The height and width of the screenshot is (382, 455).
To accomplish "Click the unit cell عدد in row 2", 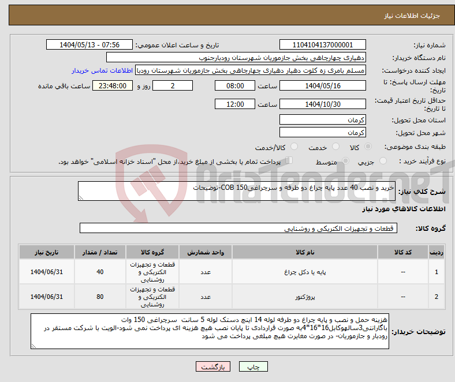I will [206, 297].
